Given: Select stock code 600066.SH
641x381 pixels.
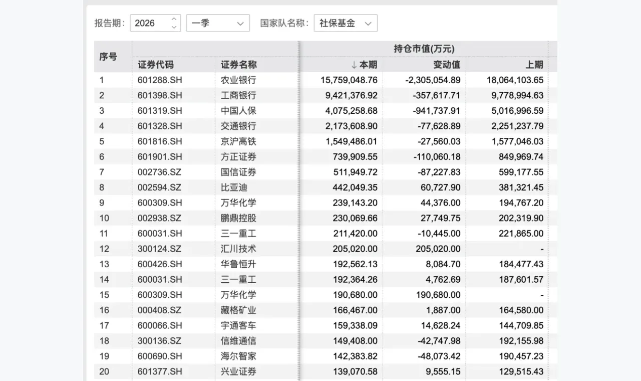Looking at the screenshot, I should point(160,325).
